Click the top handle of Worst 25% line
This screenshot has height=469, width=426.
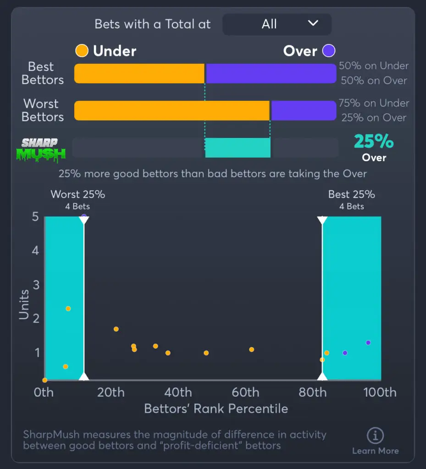tap(84, 220)
